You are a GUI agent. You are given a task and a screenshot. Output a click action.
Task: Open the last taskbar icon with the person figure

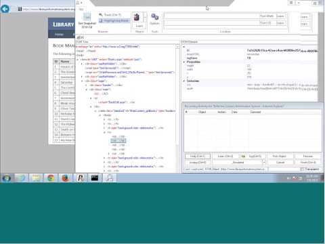110,178
